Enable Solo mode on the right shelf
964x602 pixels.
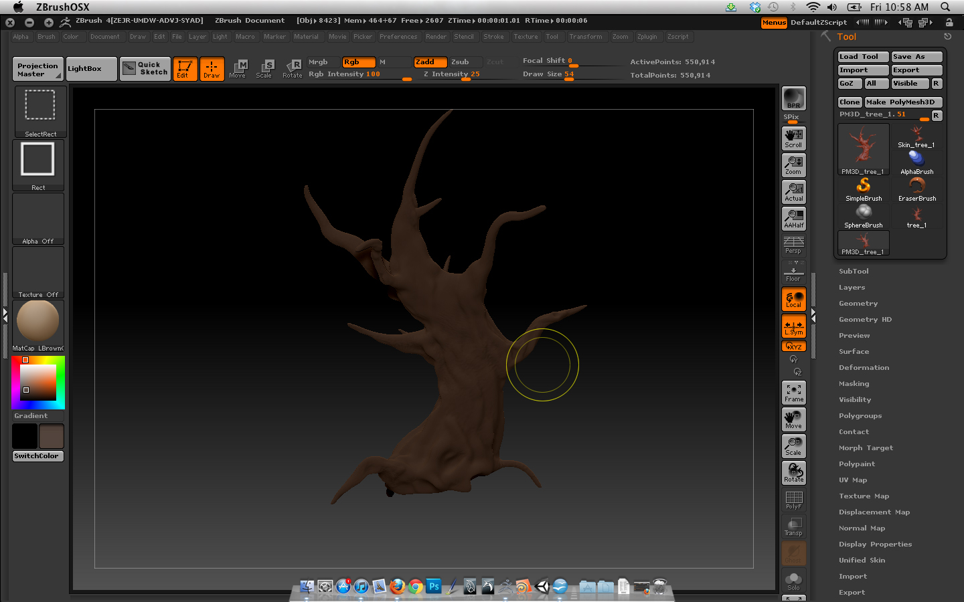point(793,580)
